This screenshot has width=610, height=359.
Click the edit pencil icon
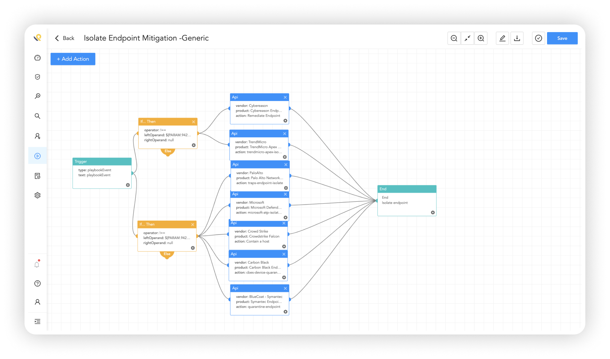[503, 38]
